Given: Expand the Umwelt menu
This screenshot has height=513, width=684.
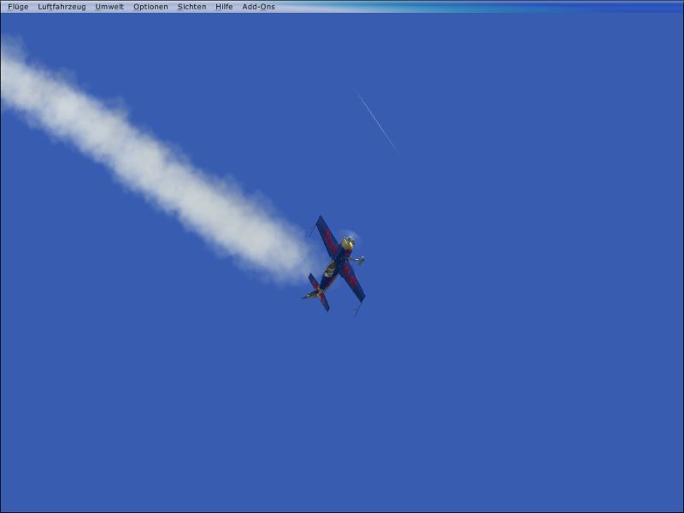Looking at the screenshot, I should (109, 7).
